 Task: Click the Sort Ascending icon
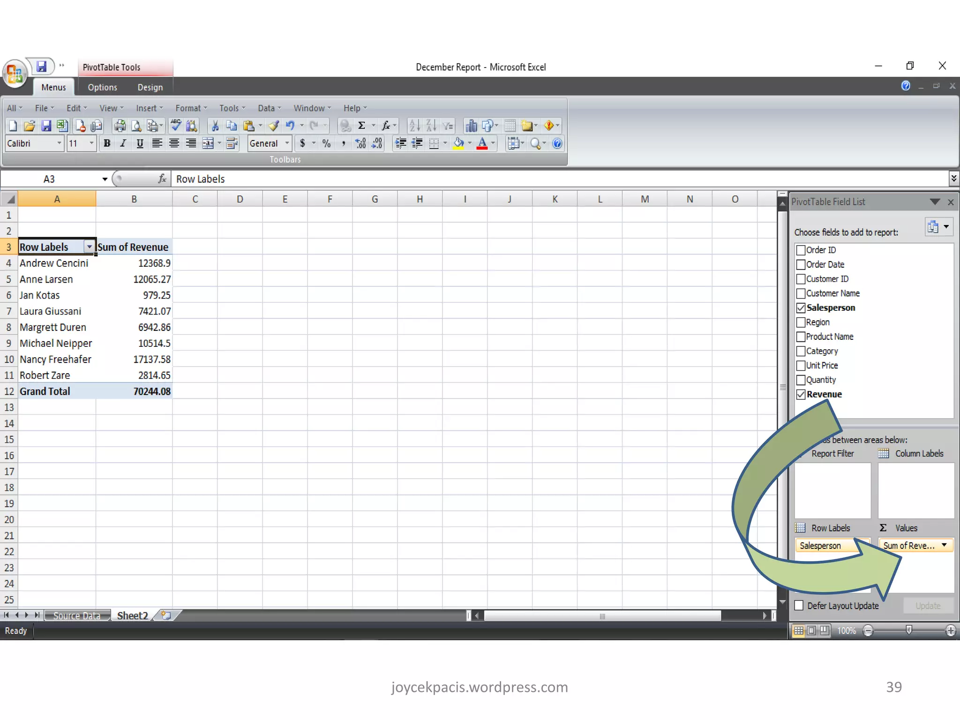click(414, 126)
